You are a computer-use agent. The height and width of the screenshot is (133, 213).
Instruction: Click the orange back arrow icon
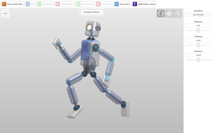click(4, 4)
